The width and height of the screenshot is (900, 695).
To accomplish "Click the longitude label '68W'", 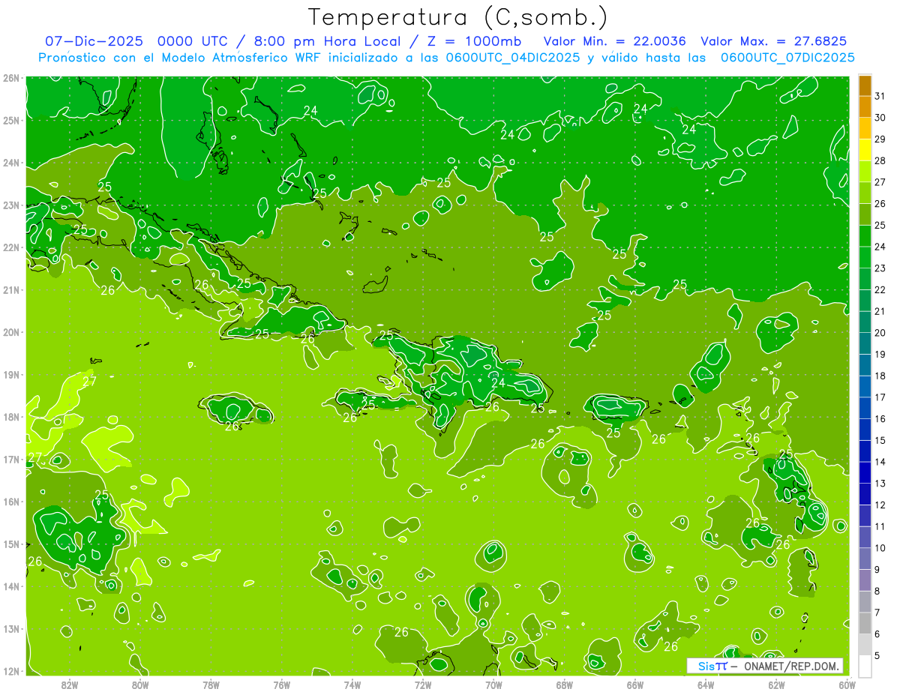I will 565,685.
